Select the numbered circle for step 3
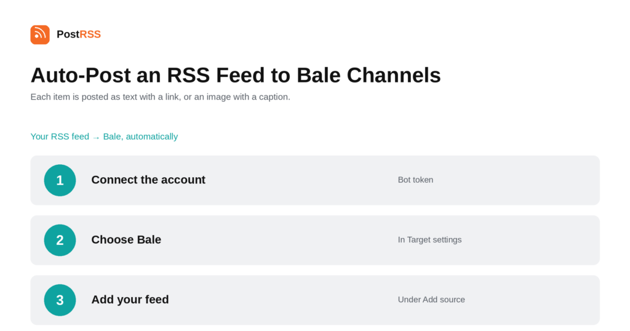Image resolution: width=630 pixels, height=331 pixels. tap(60, 300)
